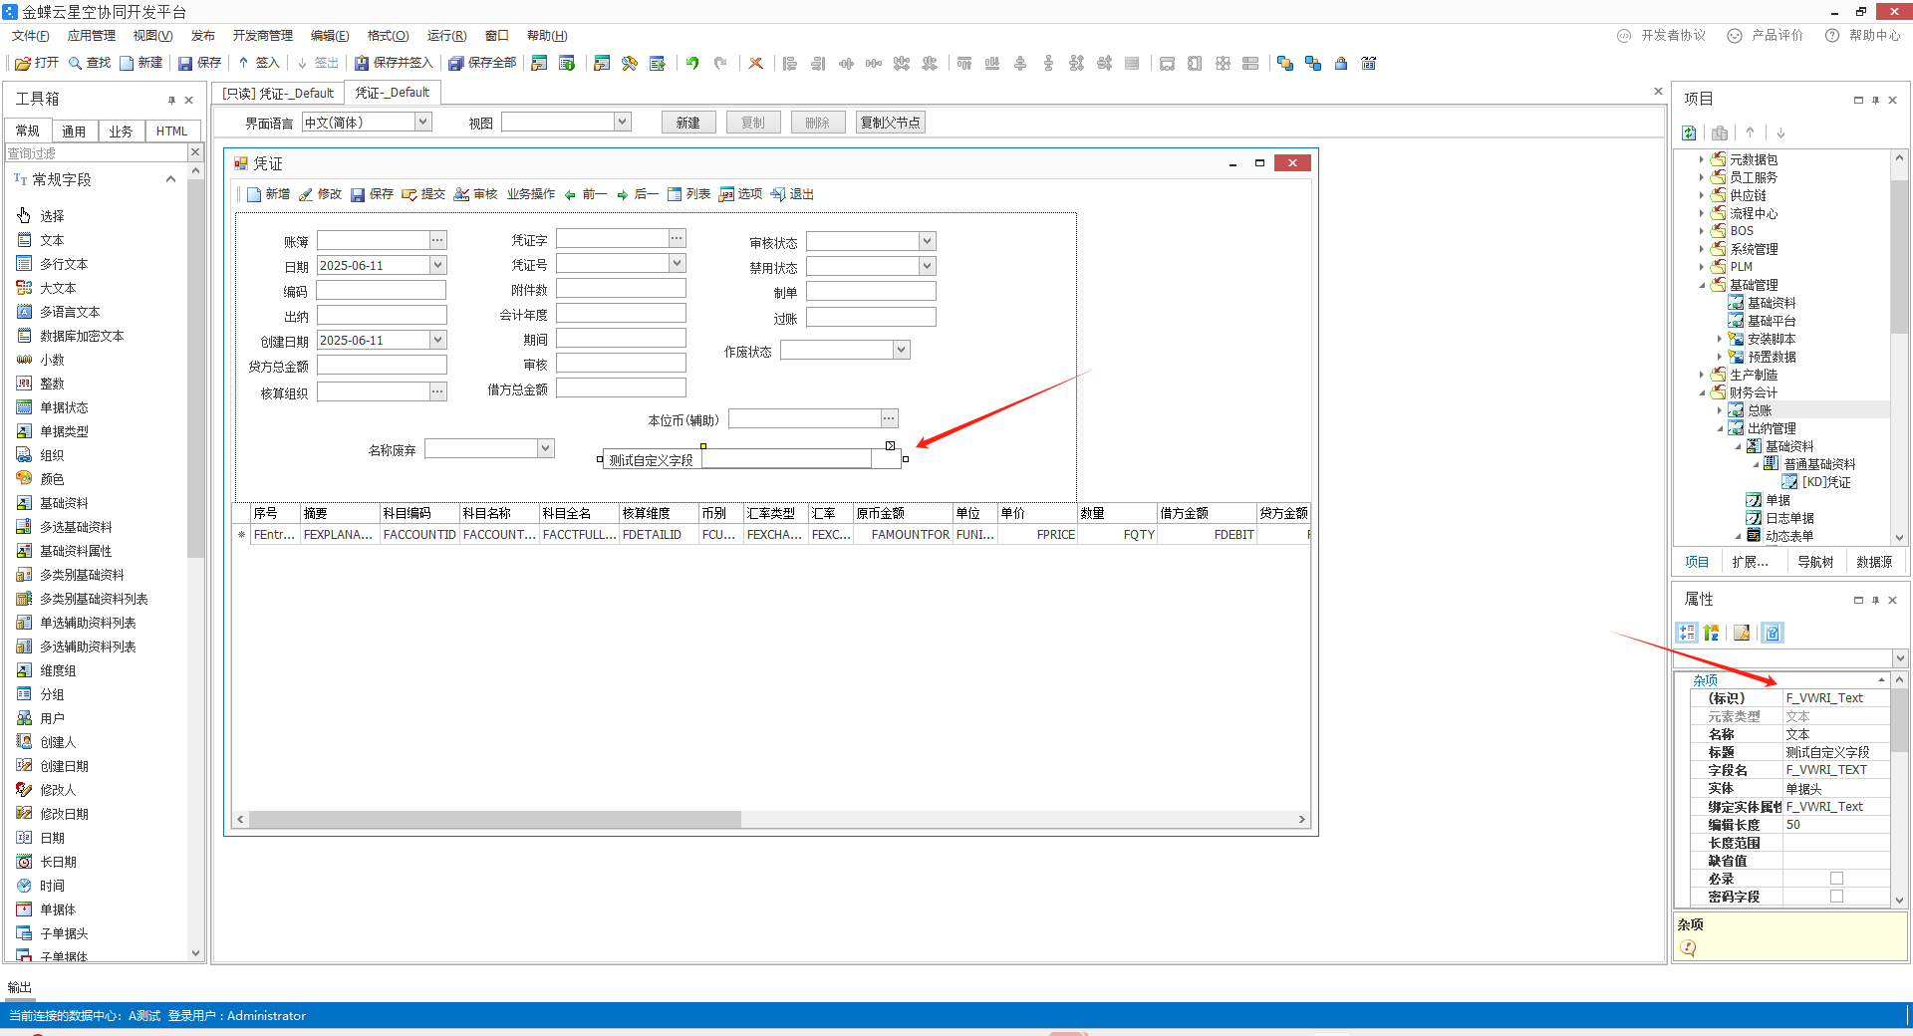This screenshot has height=1036, width=1913.
Task: Click the 保存全部 (save all) toolbar icon
Action: (x=455, y=63)
